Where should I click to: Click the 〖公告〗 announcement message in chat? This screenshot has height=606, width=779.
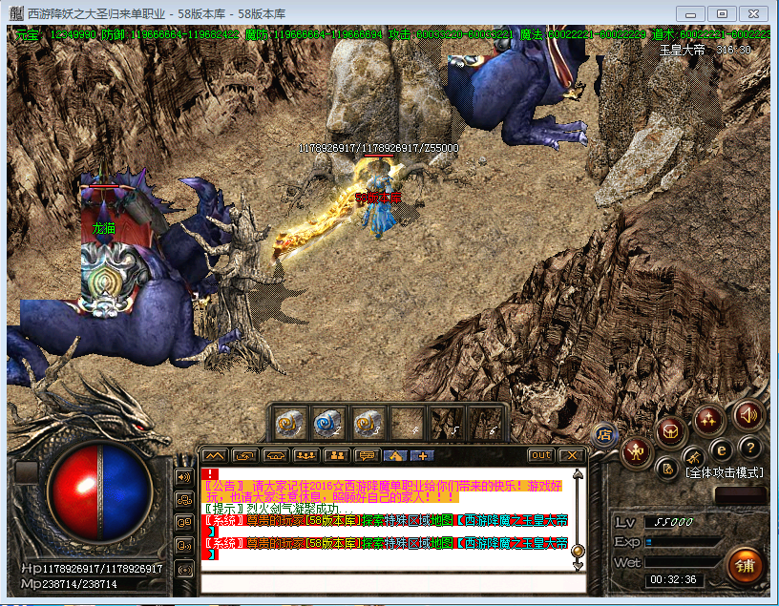384,491
